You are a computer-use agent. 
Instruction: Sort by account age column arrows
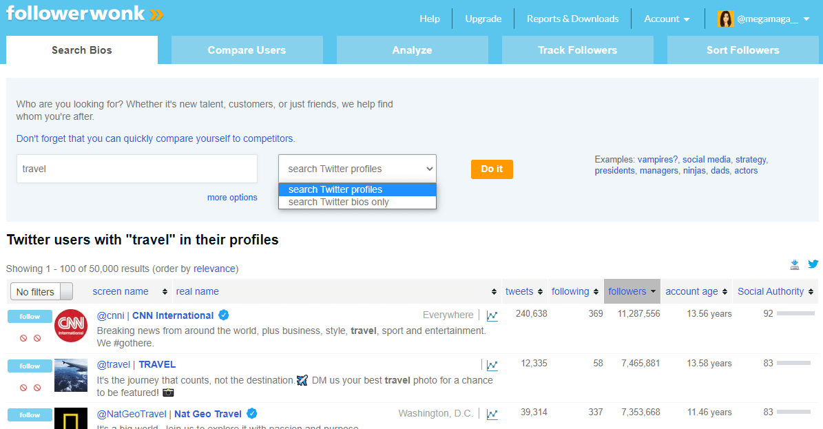pyautogui.click(x=725, y=292)
